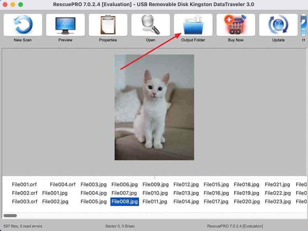308x231 pixels.
Task: Click the green zoom window button
Action: pos(20,4)
